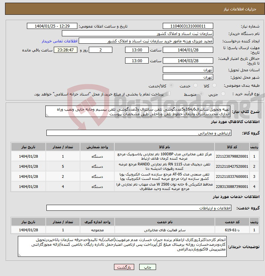Screen dimensions: 265x276
Task: Click the چاپ print button
Action: 148,267
